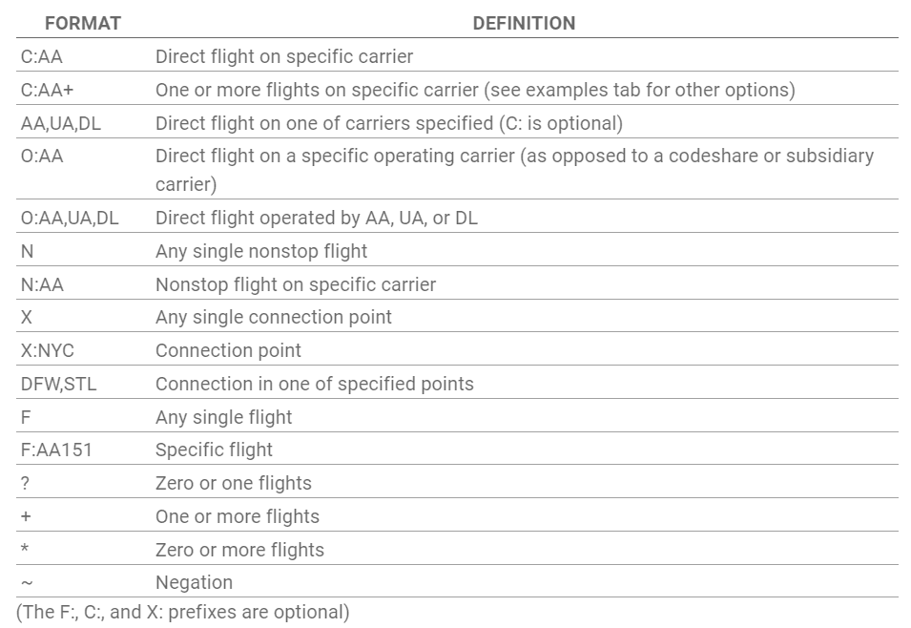Select the C:AA format code
The height and width of the screenshot is (628, 911).
pyautogui.click(x=42, y=57)
